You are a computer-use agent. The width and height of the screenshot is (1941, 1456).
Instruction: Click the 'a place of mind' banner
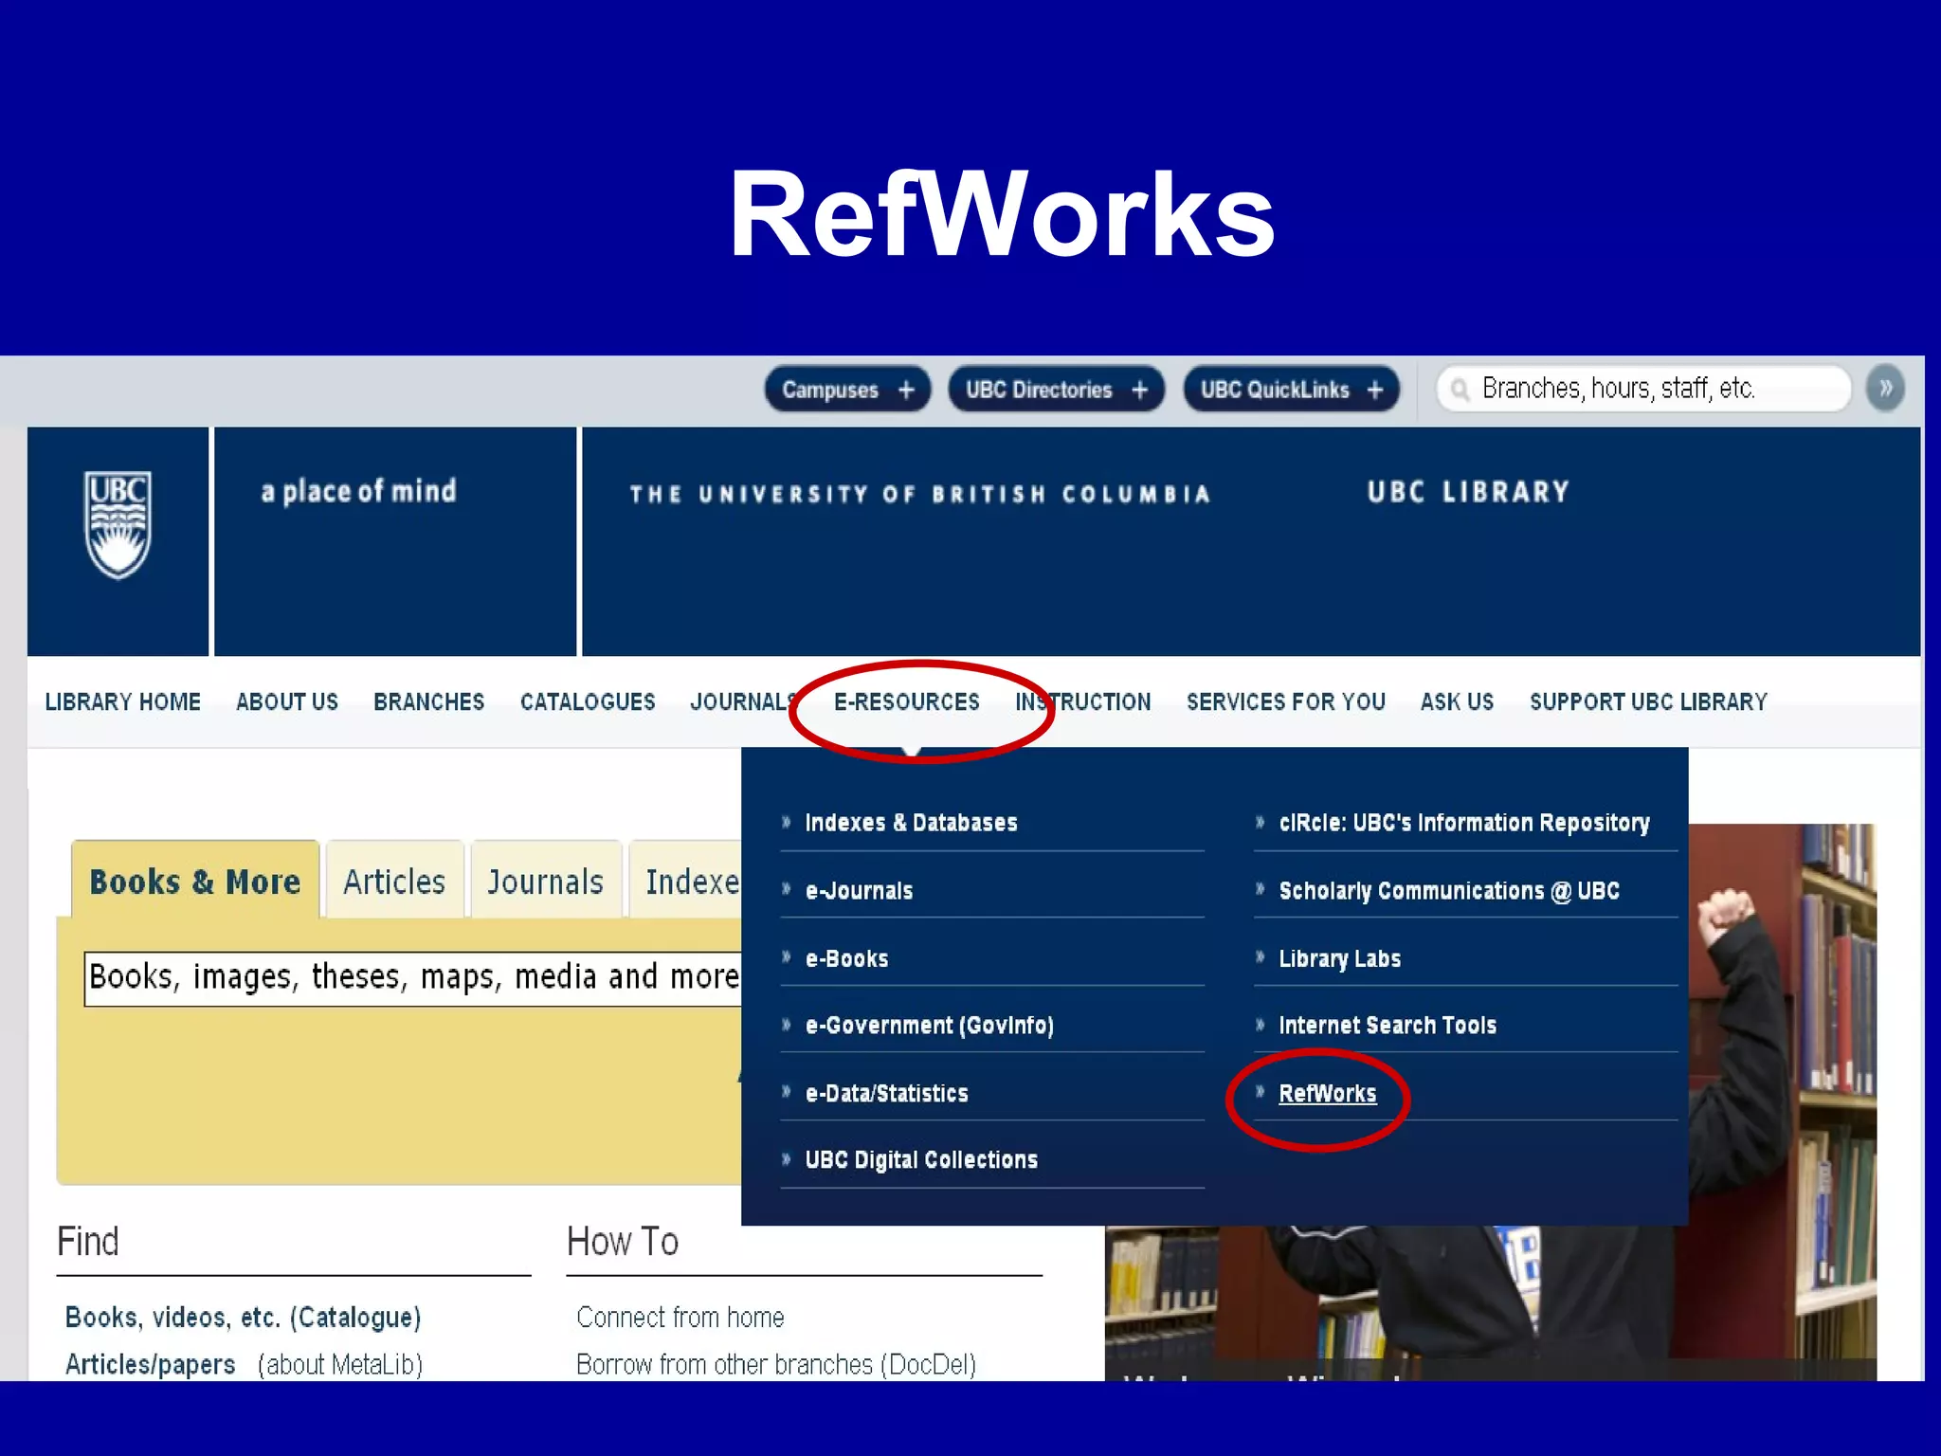pos(359,491)
